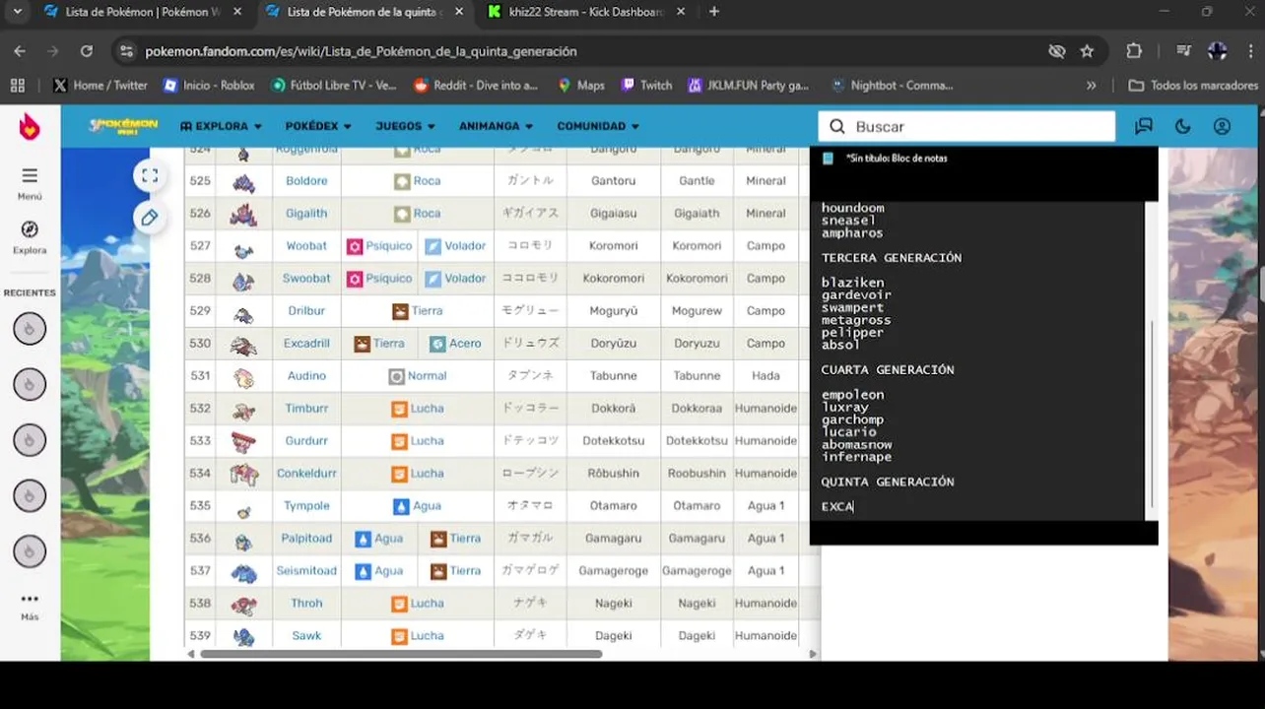Image resolution: width=1265 pixels, height=709 pixels.
Task: Click the Pokémon Wiki logo
Action: tap(123, 126)
